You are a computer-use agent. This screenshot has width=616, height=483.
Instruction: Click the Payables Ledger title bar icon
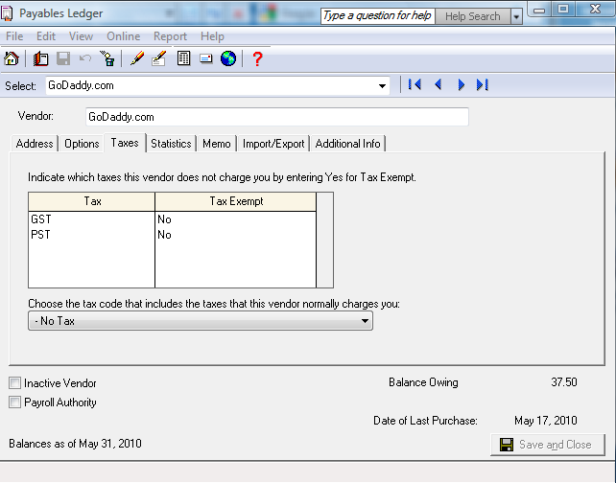tap(7, 13)
